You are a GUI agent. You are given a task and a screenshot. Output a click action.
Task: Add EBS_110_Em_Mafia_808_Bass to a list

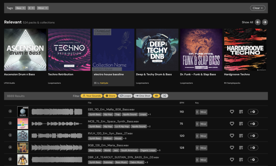[x=241, y=112]
